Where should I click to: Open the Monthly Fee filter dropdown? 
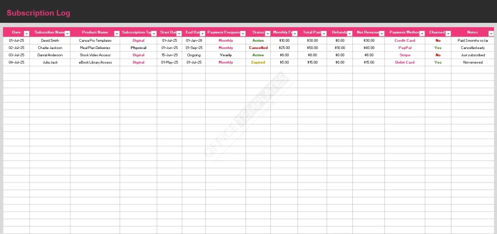click(295, 33)
